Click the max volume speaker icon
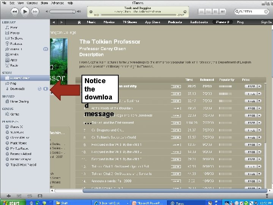Viewport: 273px width, 205px height. coord(79,11)
